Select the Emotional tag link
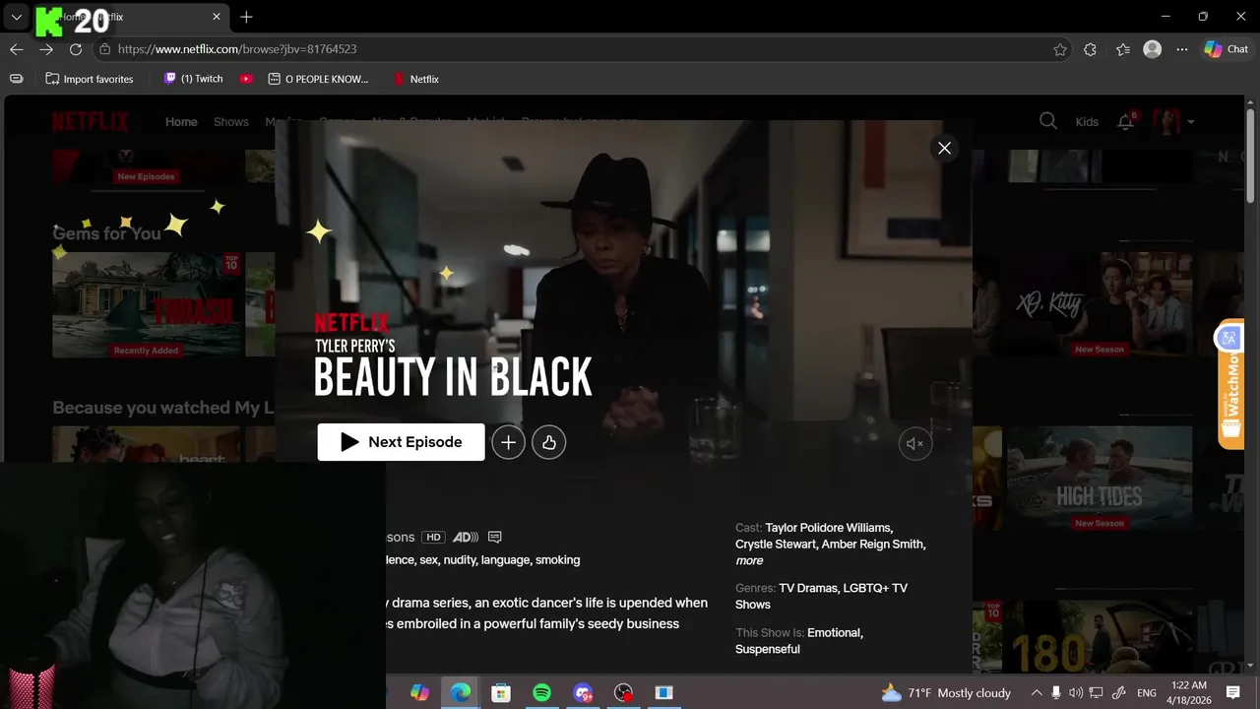The image size is (1260, 709). 835,632
